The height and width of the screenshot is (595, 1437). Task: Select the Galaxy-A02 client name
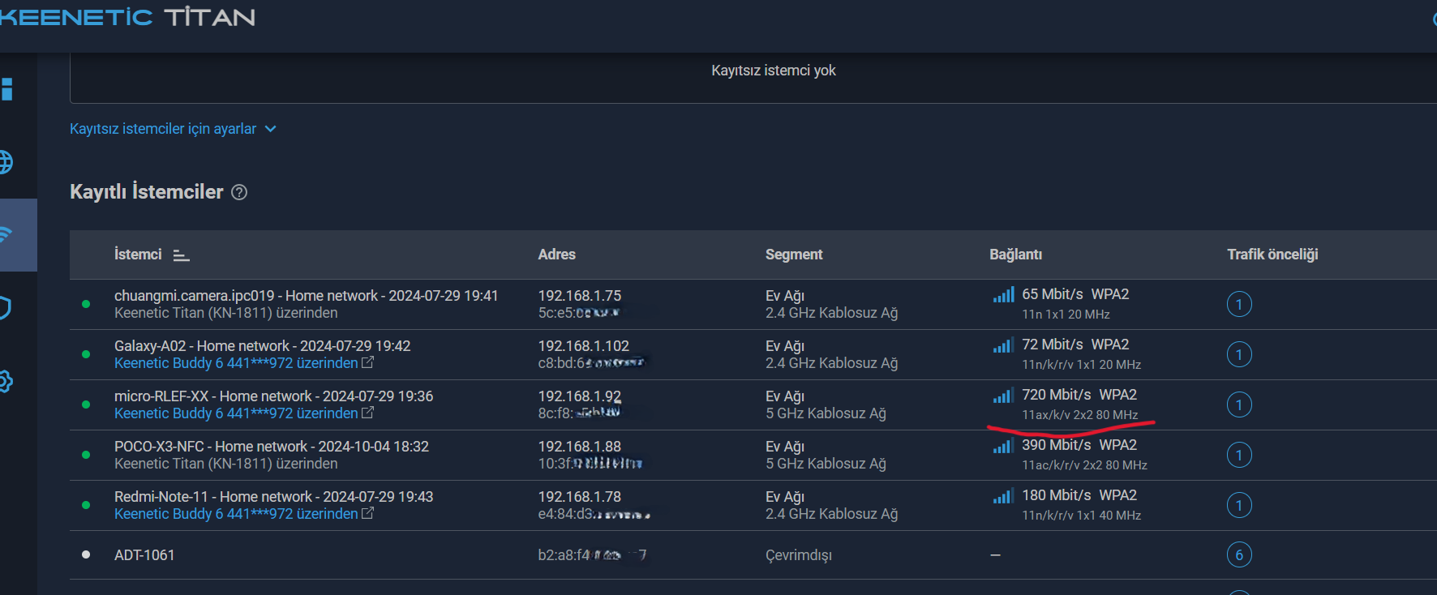tap(262, 346)
